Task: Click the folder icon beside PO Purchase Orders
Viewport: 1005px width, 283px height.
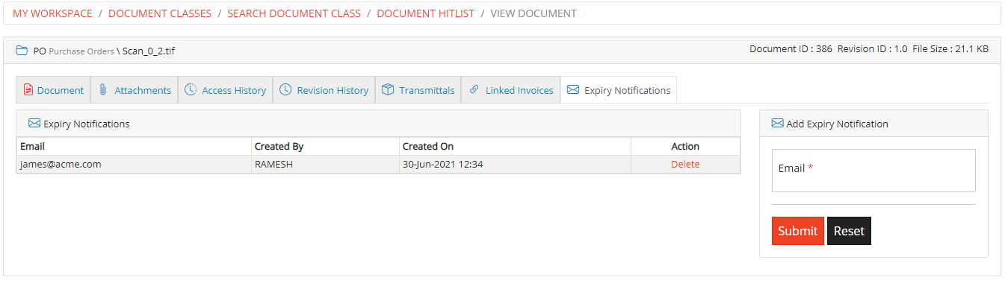Action: pyautogui.click(x=22, y=51)
